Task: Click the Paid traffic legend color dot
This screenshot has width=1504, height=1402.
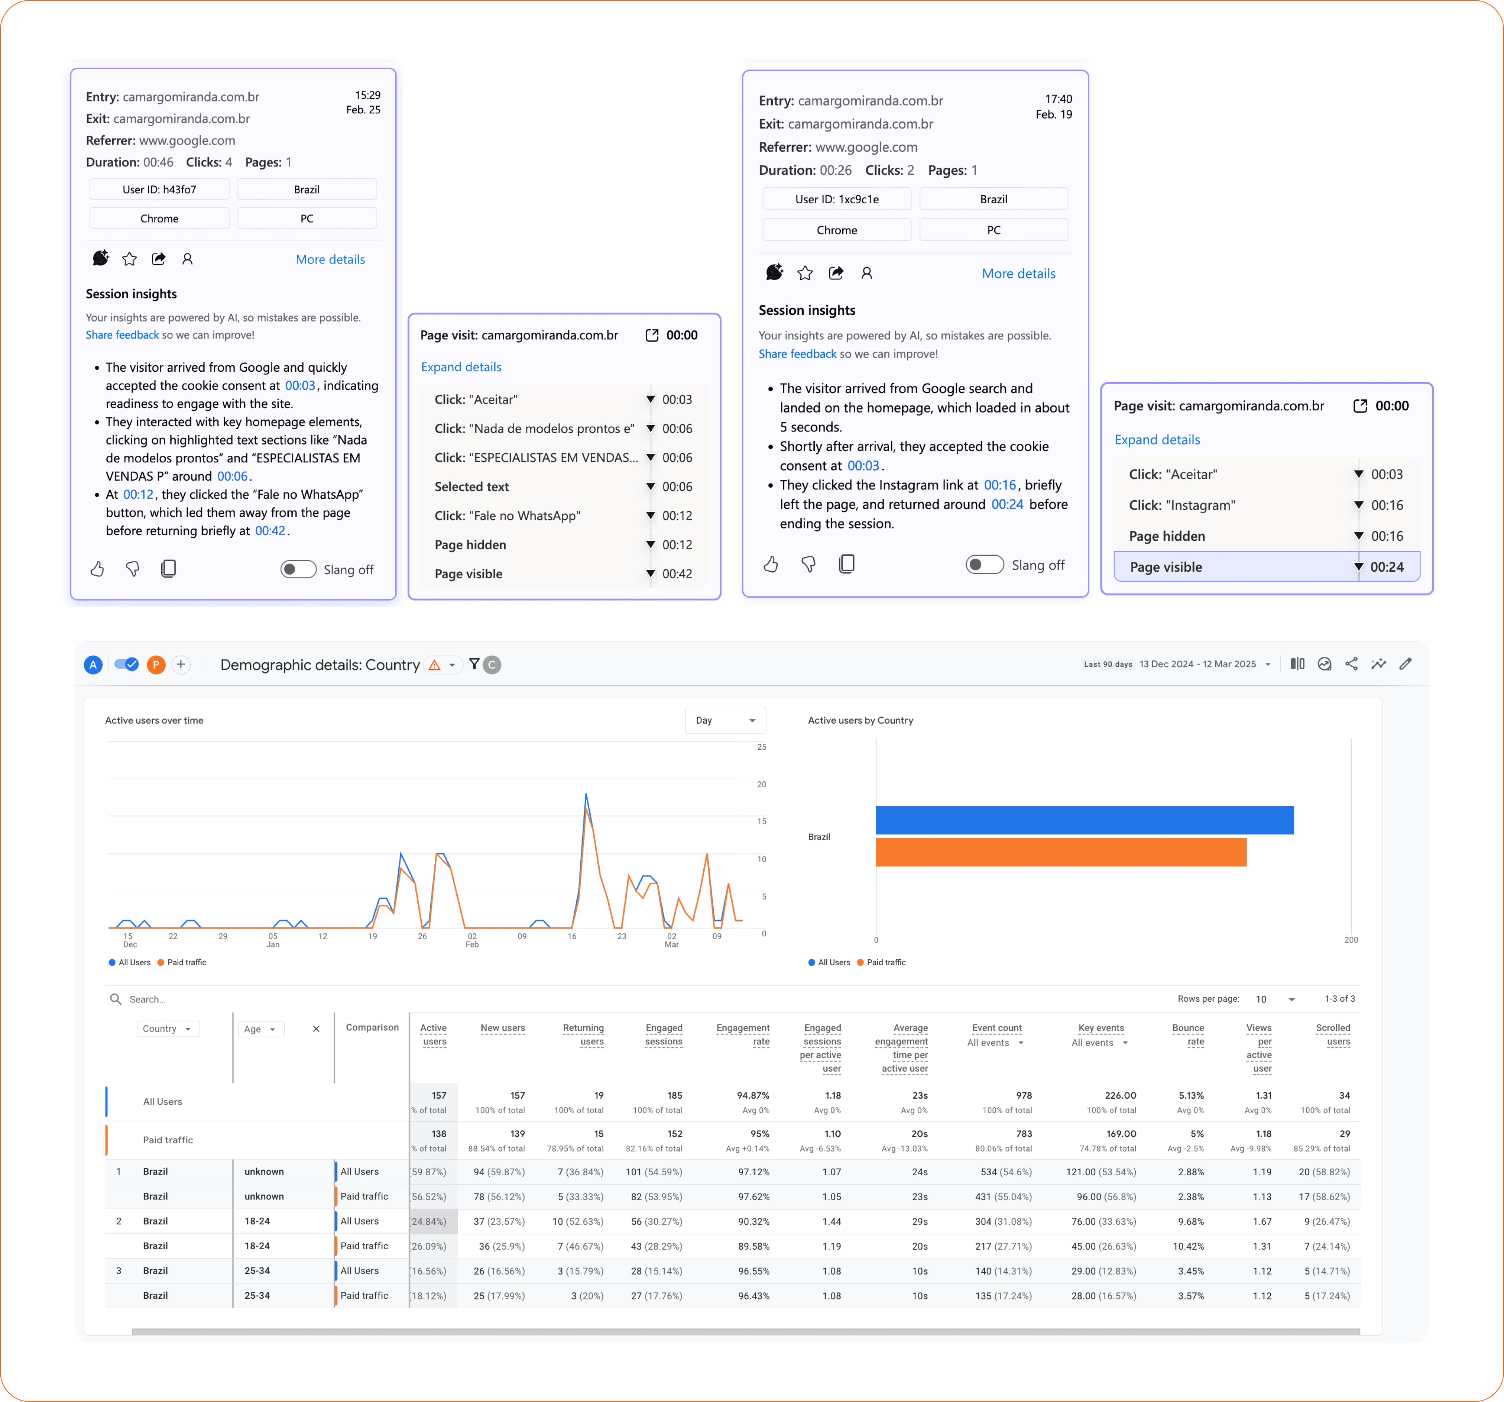Action: [161, 962]
